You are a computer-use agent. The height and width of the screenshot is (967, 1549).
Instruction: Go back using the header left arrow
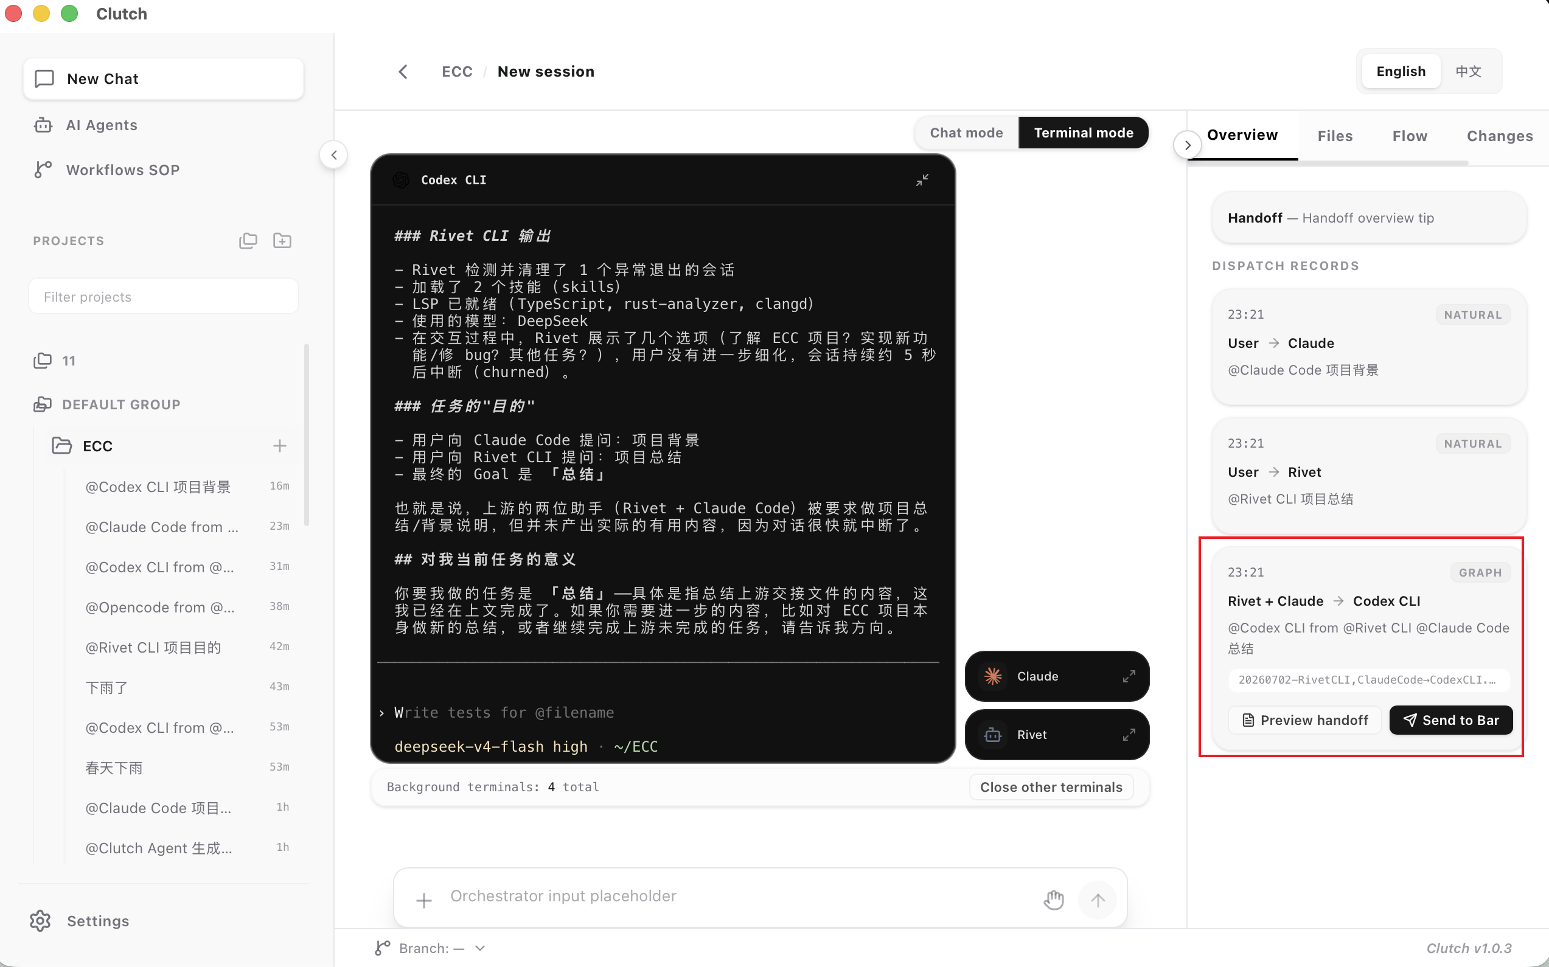click(x=403, y=72)
